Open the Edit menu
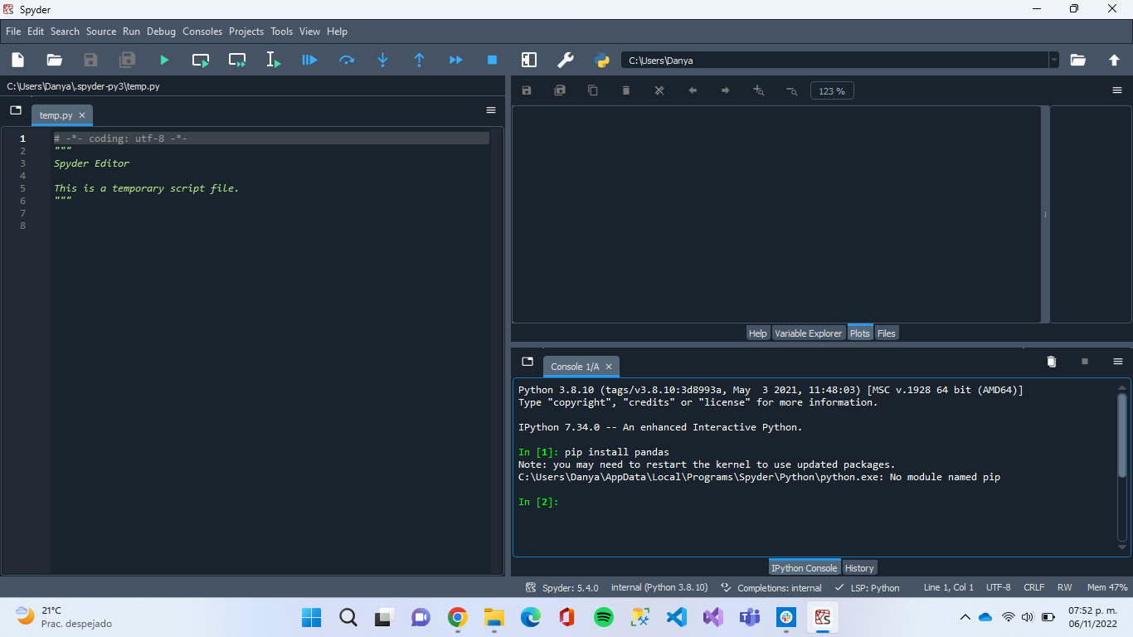The height and width of the screenshot is (637, 1133). [x=36, y=32]
